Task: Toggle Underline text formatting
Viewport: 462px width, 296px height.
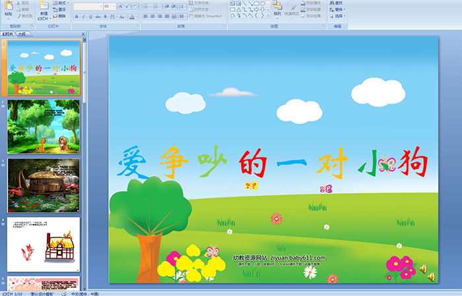Action: coord(90,16)
